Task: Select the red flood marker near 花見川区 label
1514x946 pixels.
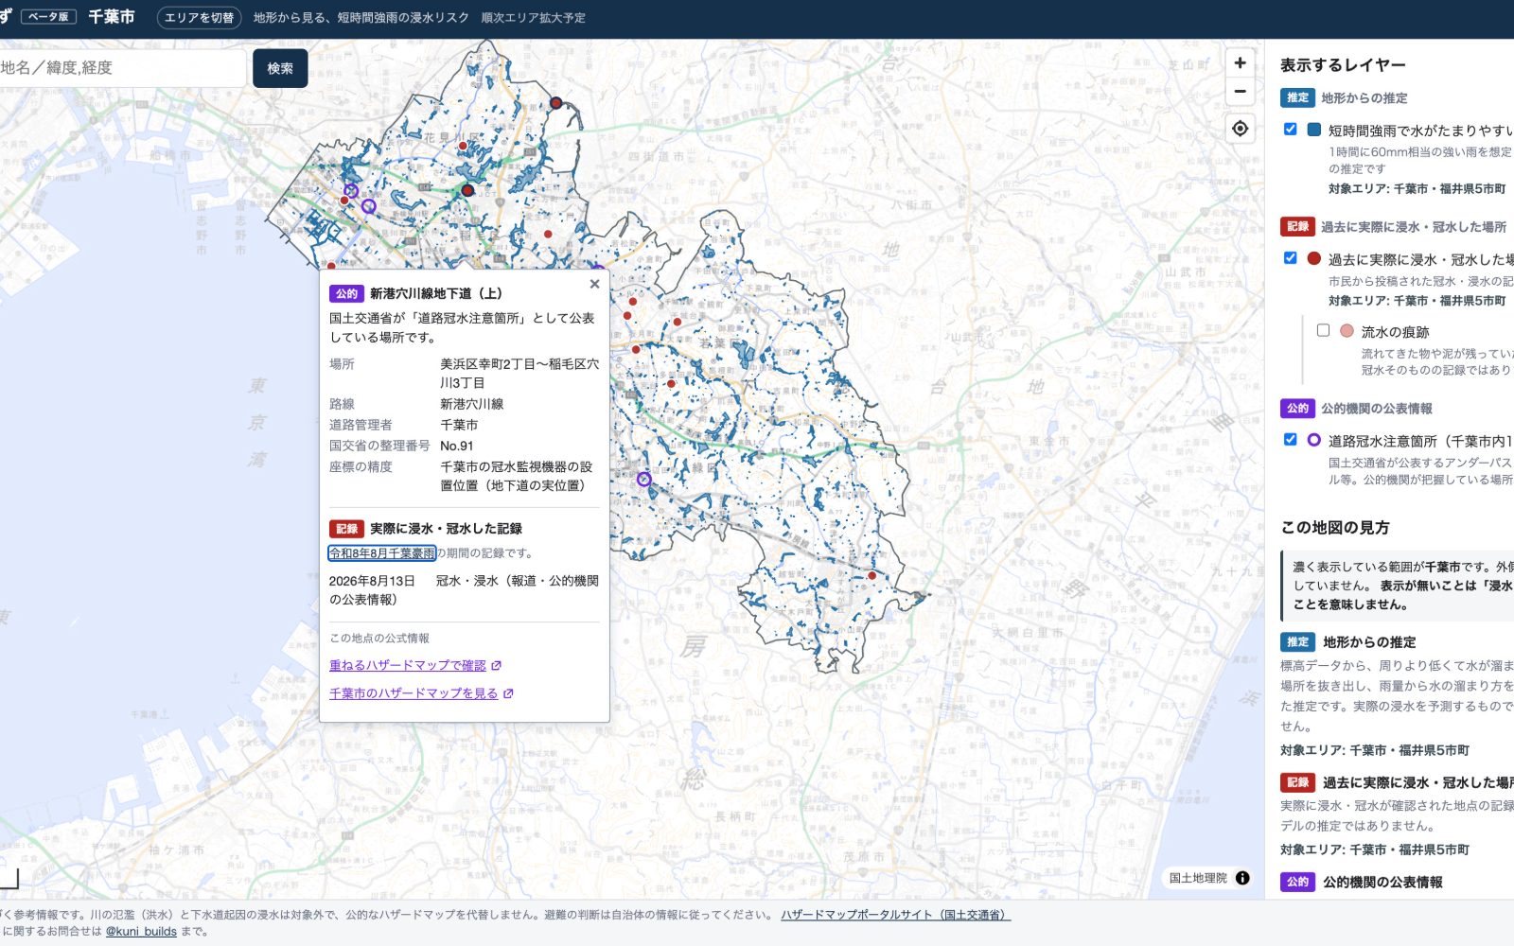Action: (463, 146)
